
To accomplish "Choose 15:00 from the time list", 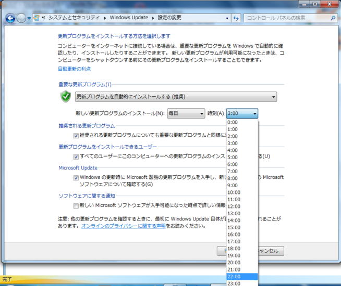I will [x=242, y=227].
